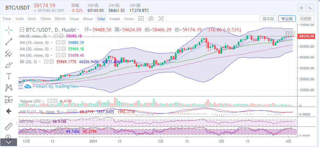The width and height of the screenshot is (320, 147).
Task: Select the XABCD pattern tool
Action: [x=9, y=88]
